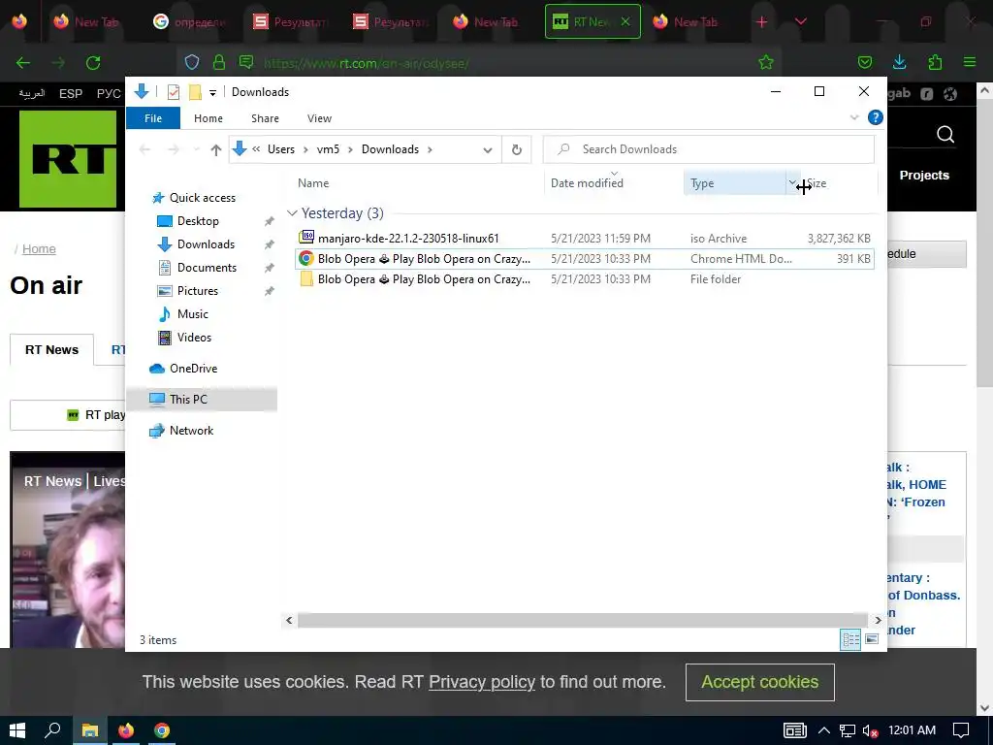Select the Blob Opera file folder row

tap(584, 278)
